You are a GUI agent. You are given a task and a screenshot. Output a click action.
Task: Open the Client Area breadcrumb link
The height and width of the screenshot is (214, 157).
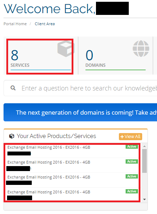[45, 24]
